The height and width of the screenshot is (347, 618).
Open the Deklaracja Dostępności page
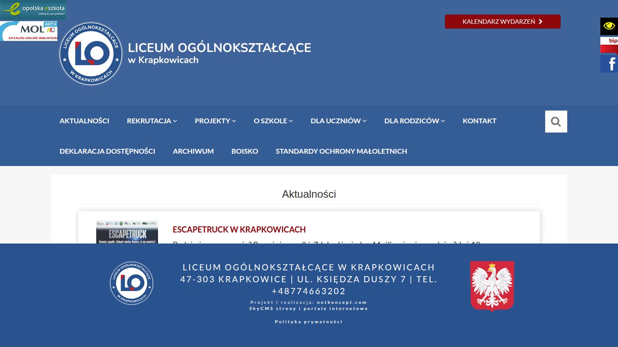pos(107,151)
